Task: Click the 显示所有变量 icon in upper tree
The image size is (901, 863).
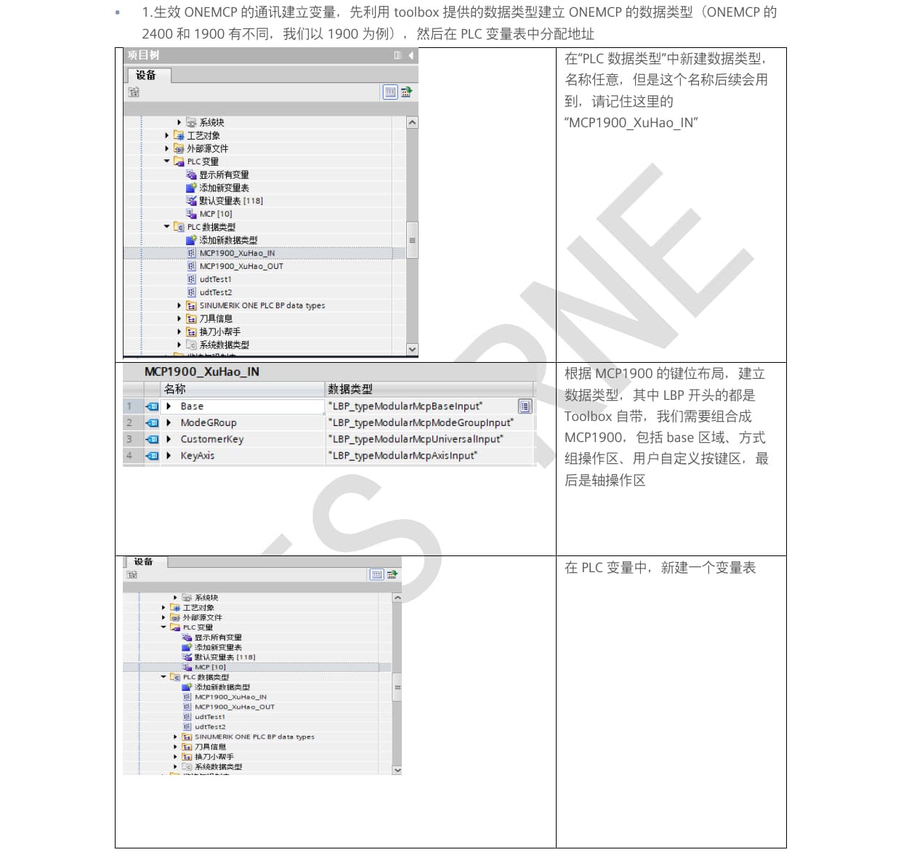Action: coord(191,174)
